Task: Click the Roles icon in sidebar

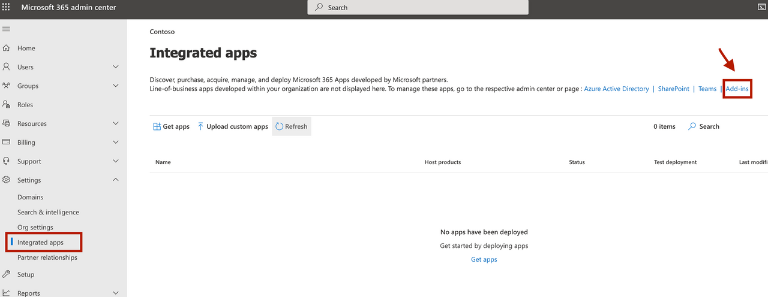Action: [x=6, y=104]
